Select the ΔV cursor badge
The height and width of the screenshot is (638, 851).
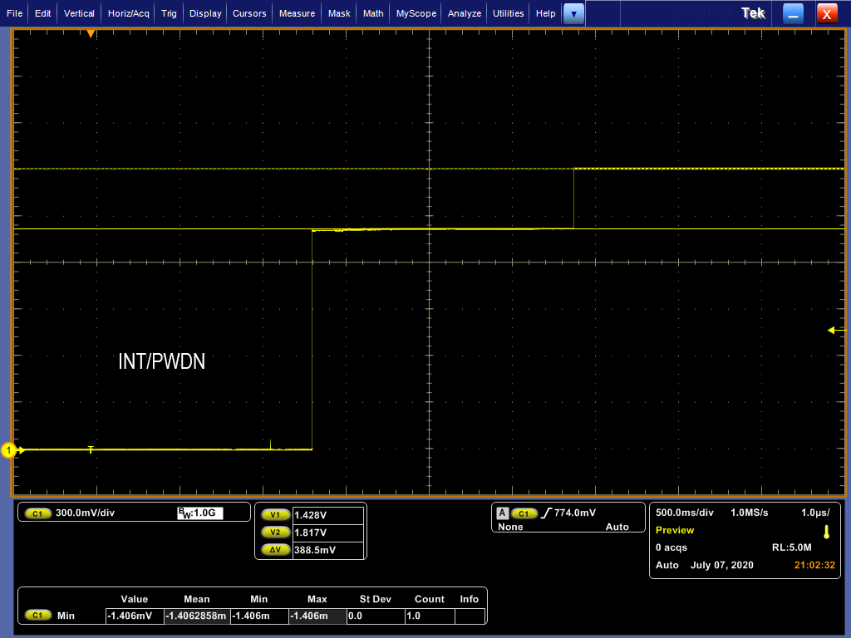(x=275, y=550)
